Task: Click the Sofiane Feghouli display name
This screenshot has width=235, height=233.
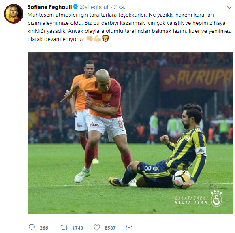Action: [49, 7]
